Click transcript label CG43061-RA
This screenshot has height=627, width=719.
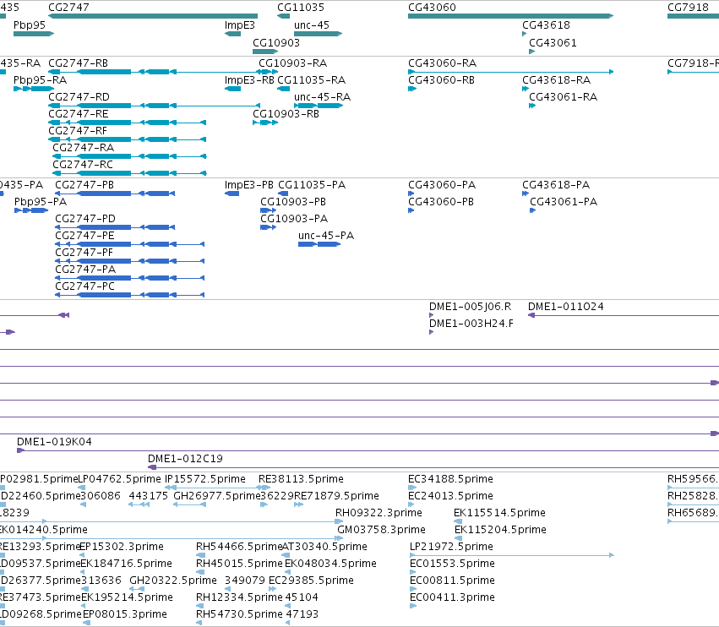[x=563, y=97]
